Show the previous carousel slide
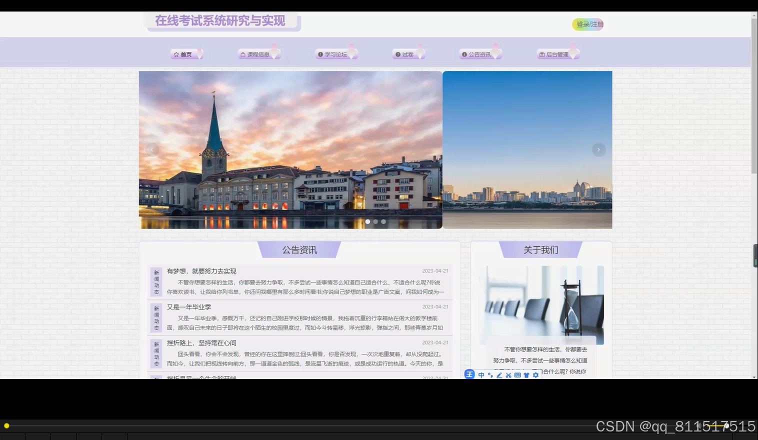 152,149
